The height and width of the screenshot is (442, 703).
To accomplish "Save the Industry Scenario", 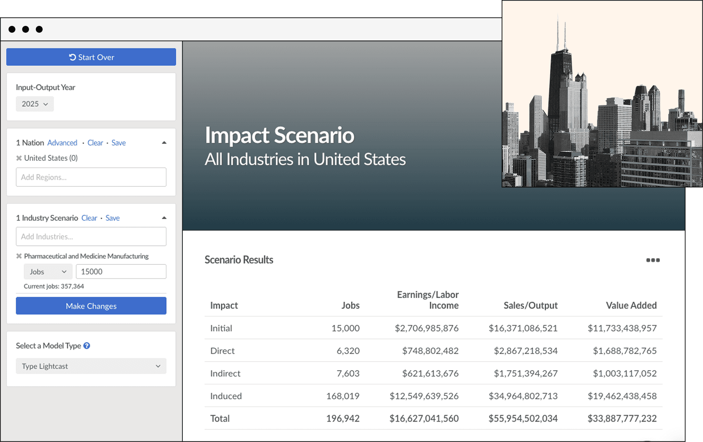I will click(x=113, y=218).
